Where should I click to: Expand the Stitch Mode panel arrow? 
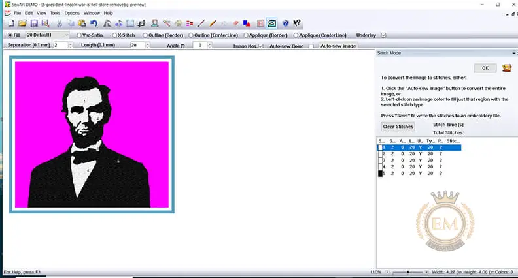(513, 53)
